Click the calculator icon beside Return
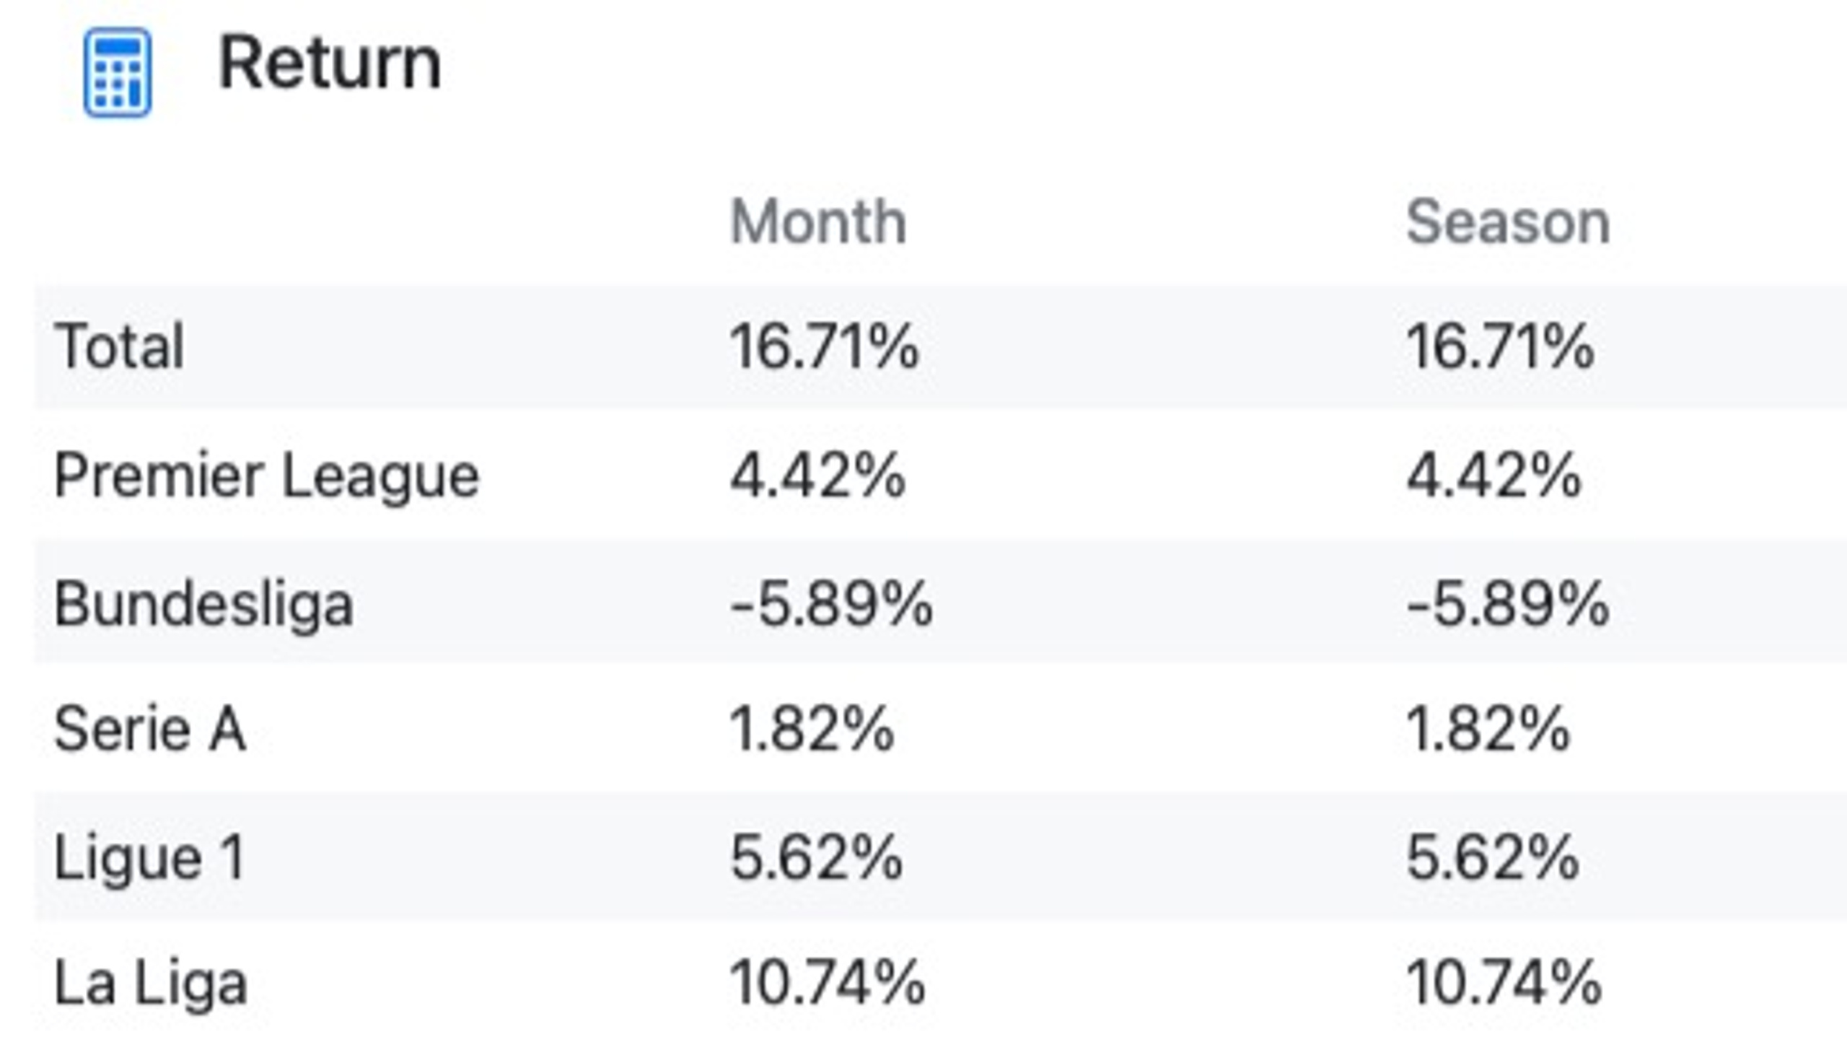Viewport: 1847px width, 1037px height. coord(118,72)
